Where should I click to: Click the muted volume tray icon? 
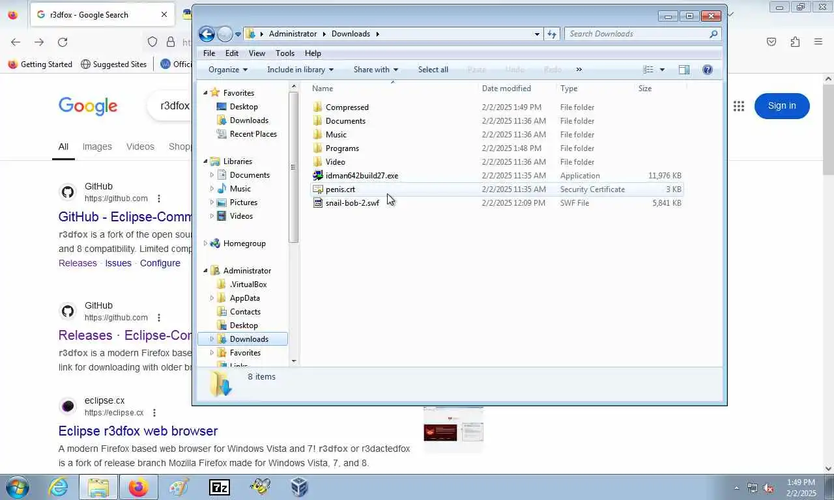pyautogui.click(x=768, y=488)
